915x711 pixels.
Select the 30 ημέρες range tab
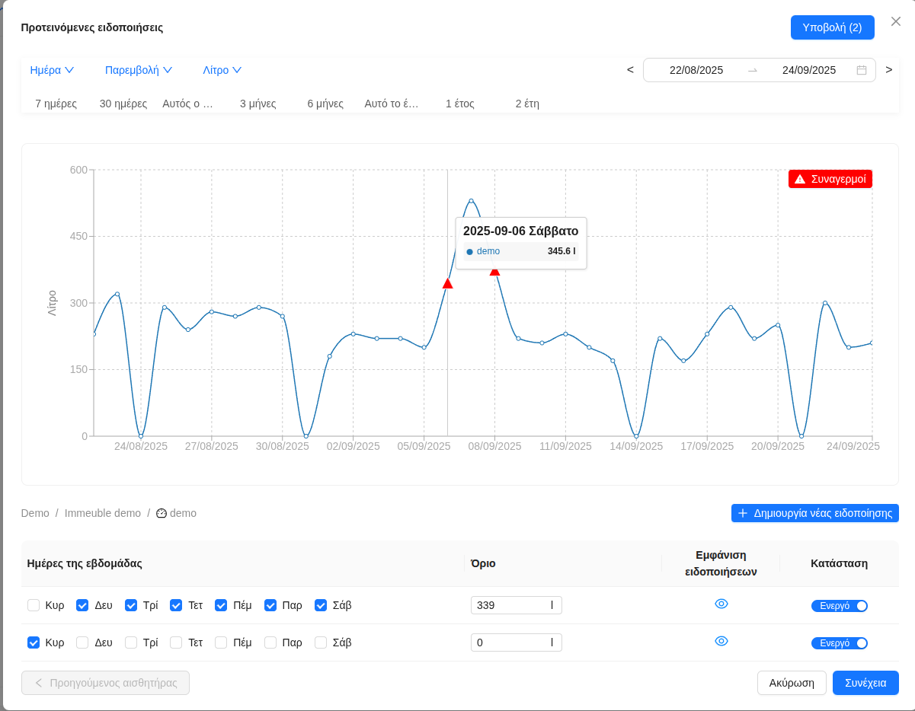[123, 104]
